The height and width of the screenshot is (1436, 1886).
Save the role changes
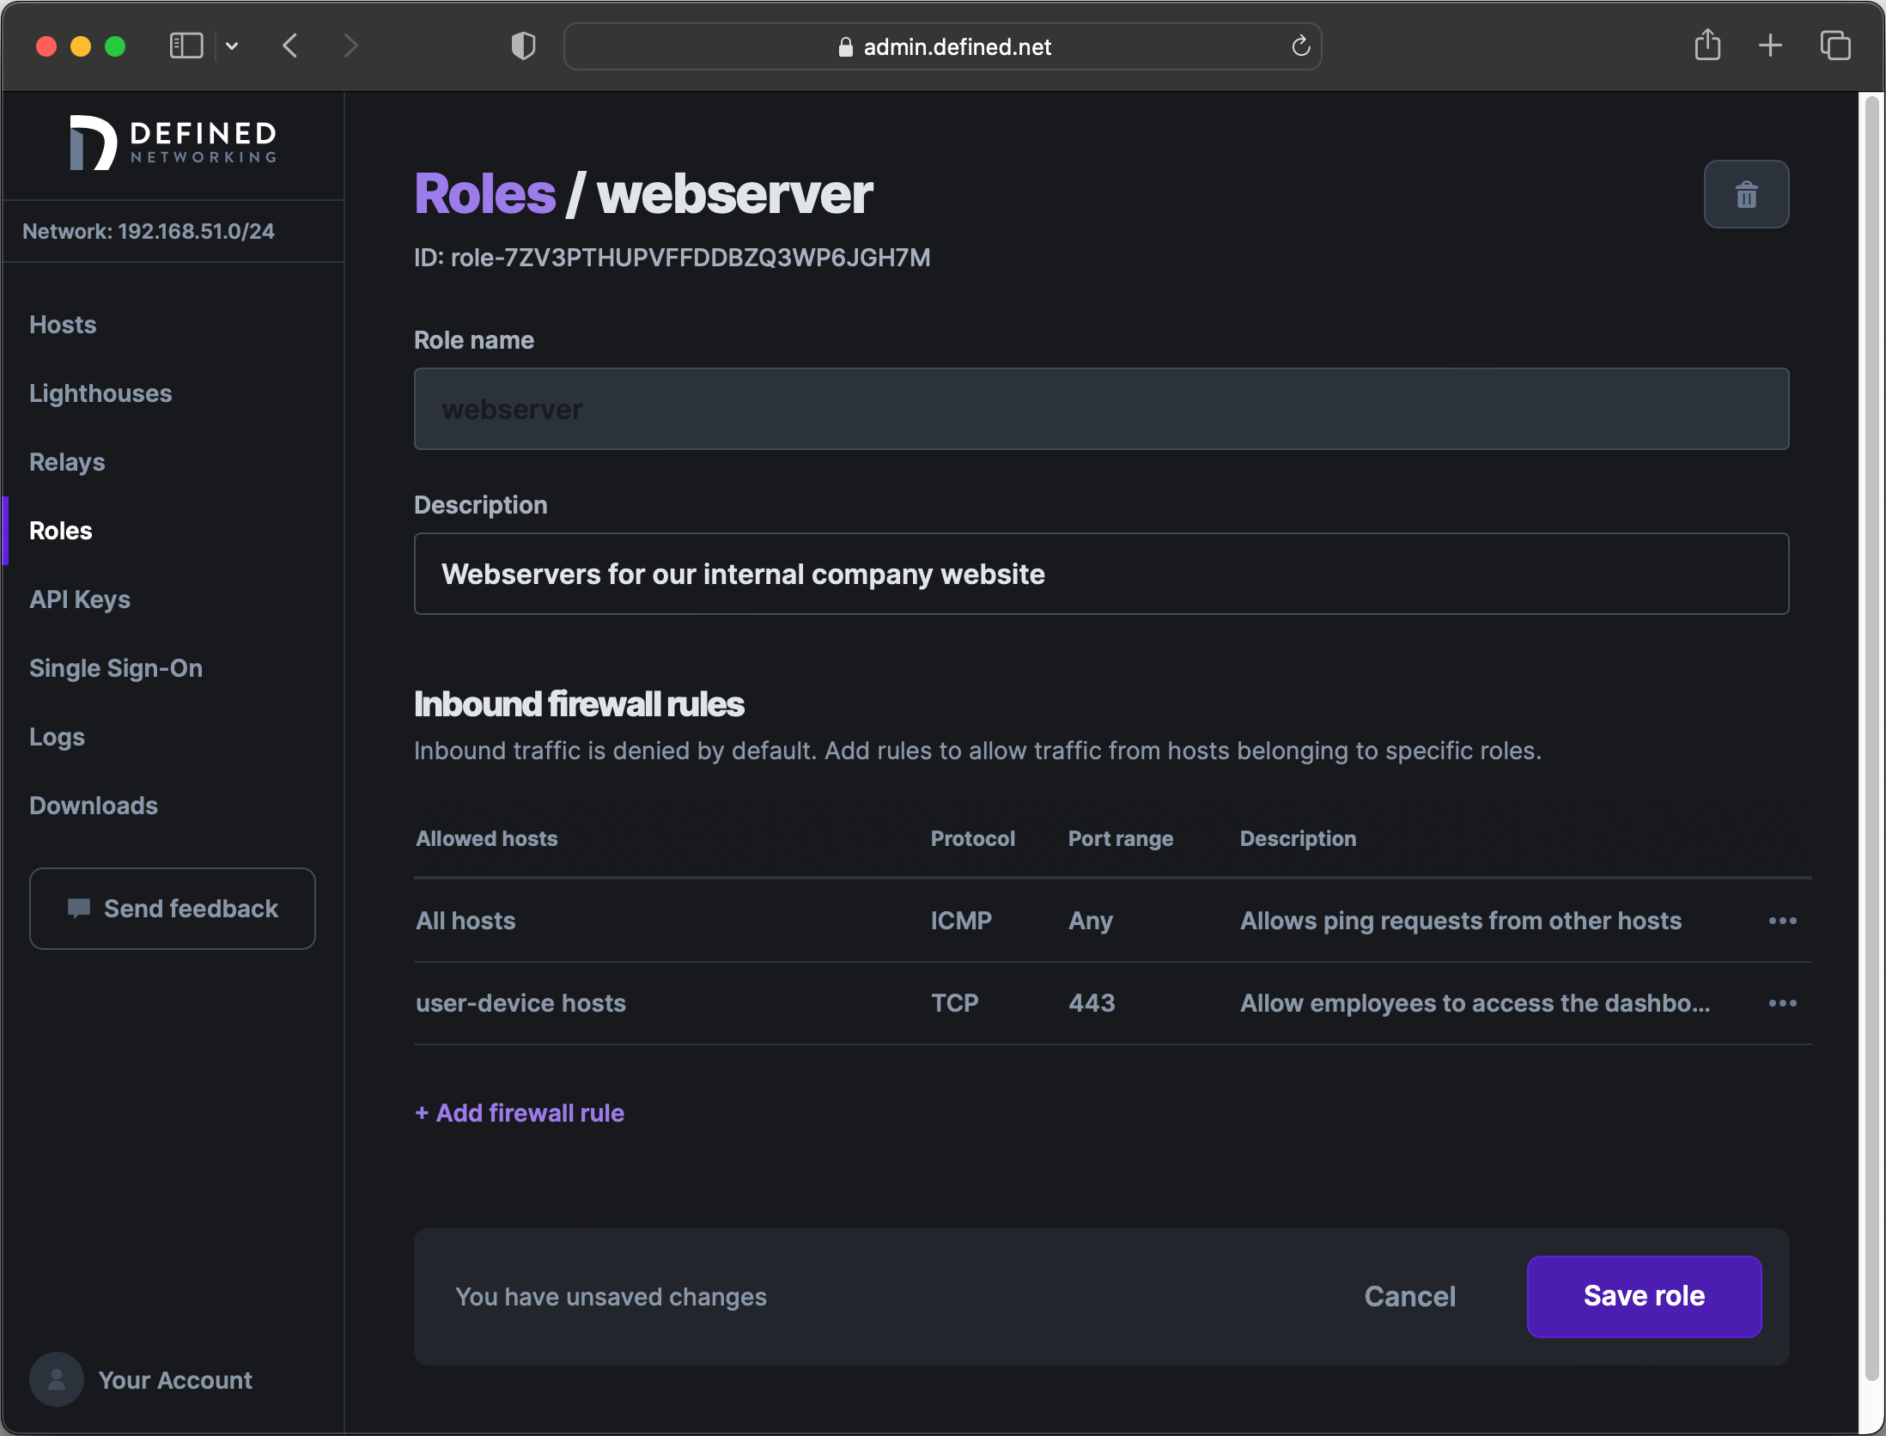point(1643,1296)
